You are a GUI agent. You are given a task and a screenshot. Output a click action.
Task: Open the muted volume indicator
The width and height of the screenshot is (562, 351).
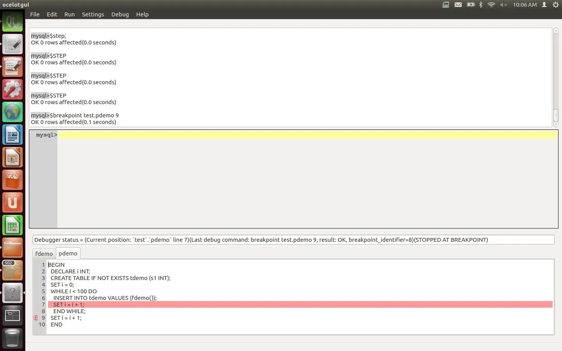503,5
